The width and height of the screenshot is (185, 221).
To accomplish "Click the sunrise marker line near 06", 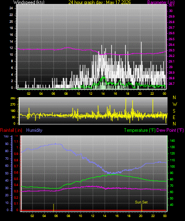I will pyautogui.click(x=54, y=207).
